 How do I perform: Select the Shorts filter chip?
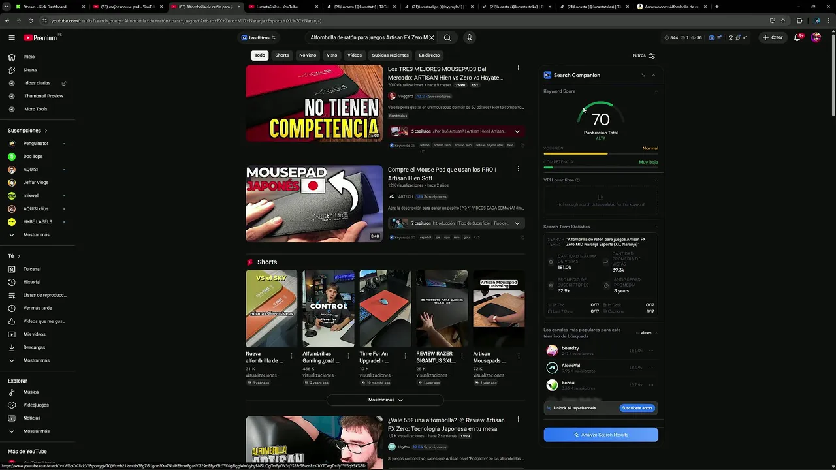point(282,55)
